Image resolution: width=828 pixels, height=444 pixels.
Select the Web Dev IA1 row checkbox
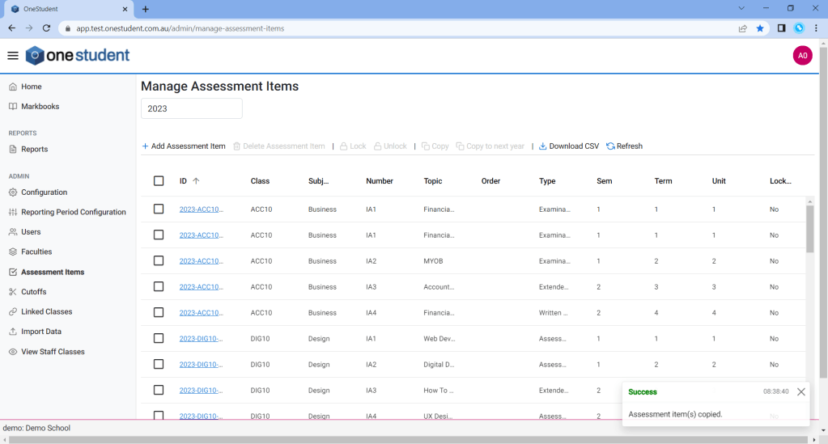[159, 339]
